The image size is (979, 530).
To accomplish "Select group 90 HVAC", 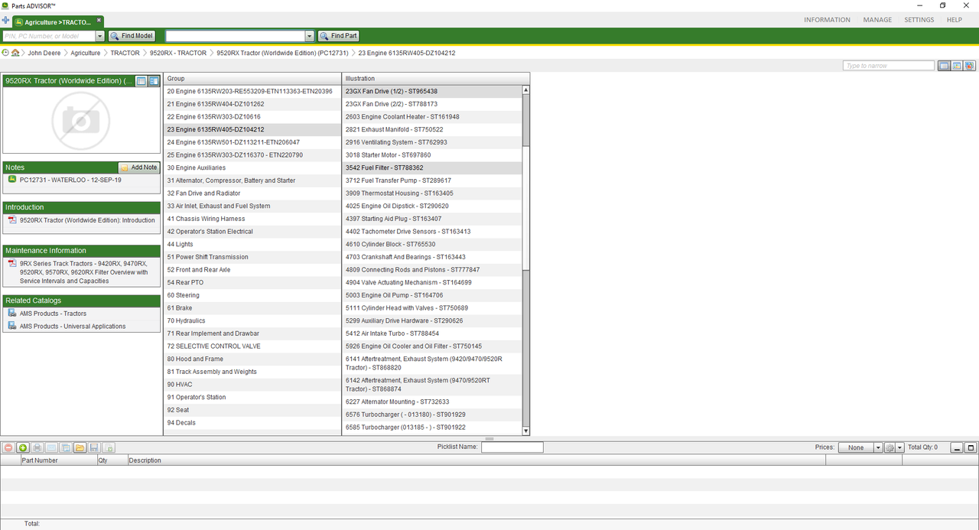I will [252, 385].
